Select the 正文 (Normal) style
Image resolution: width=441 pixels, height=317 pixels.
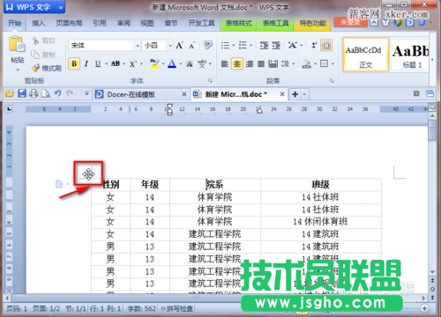(x=366, y=55)
